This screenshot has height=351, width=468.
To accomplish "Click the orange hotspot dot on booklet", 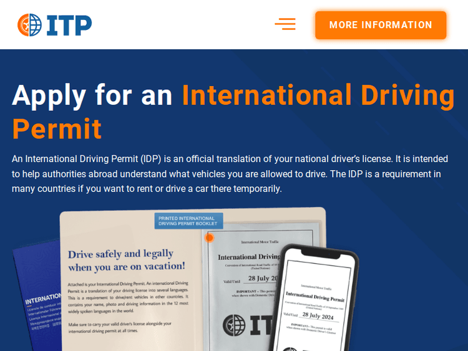I will (210, 238).
